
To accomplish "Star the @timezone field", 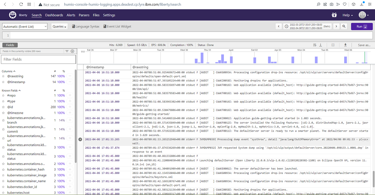I will (3, 113).
